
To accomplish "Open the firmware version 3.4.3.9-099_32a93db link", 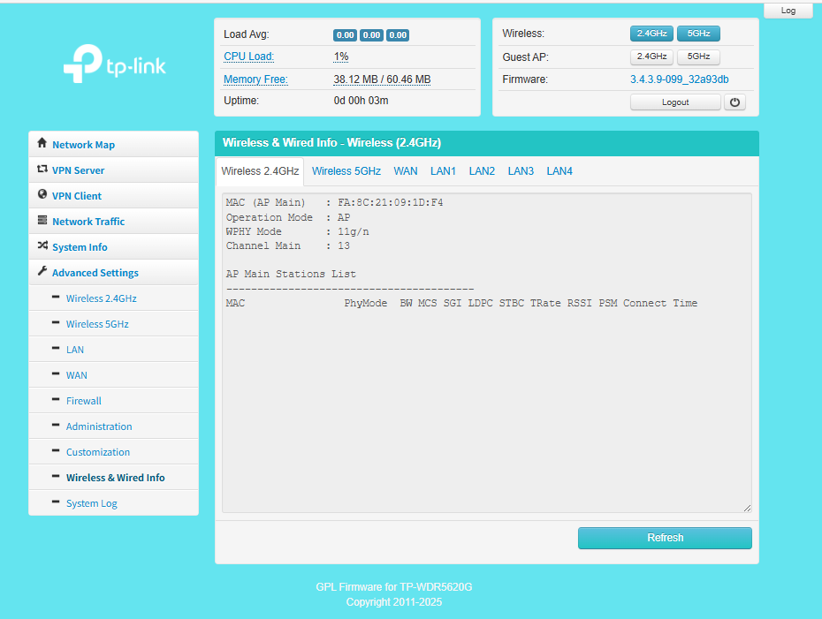I will click(x=679, y=79).
